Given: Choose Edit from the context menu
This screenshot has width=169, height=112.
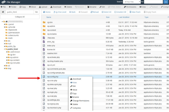Looking at the screenshot, I should [74, 86].
